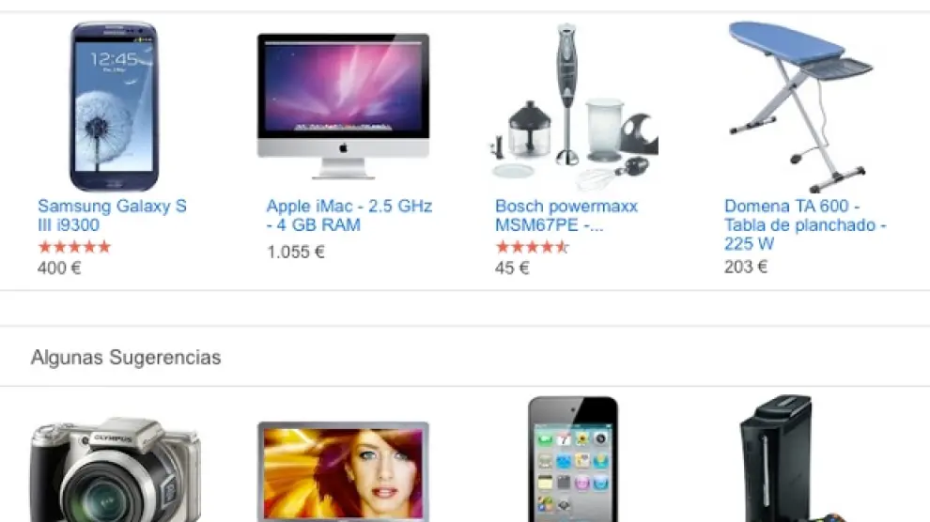Open the television with woman's face image
Viewport: 930px width, 522px height.
point(343,471)
